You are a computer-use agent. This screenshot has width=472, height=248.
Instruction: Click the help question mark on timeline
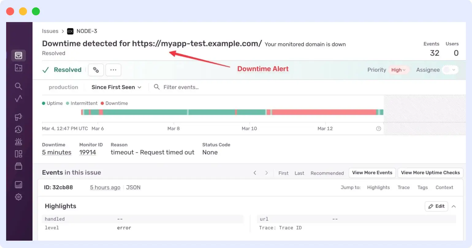click(379, 128)
